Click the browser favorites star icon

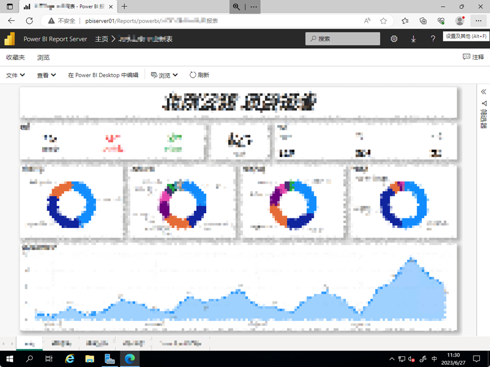tap(383, 20)
